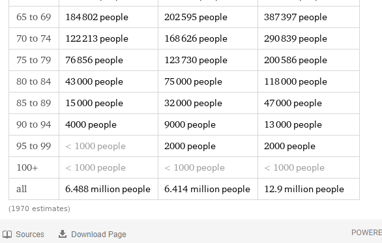Select the 6.488 million people cell
The height and width of the screenshot is (243, 382).
click(108, 189)
